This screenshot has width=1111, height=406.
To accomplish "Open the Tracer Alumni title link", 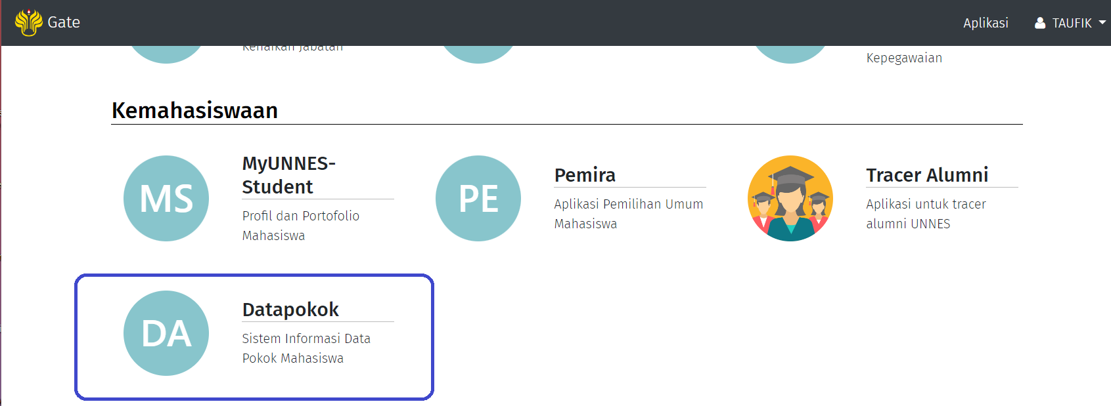I will 927,175.
